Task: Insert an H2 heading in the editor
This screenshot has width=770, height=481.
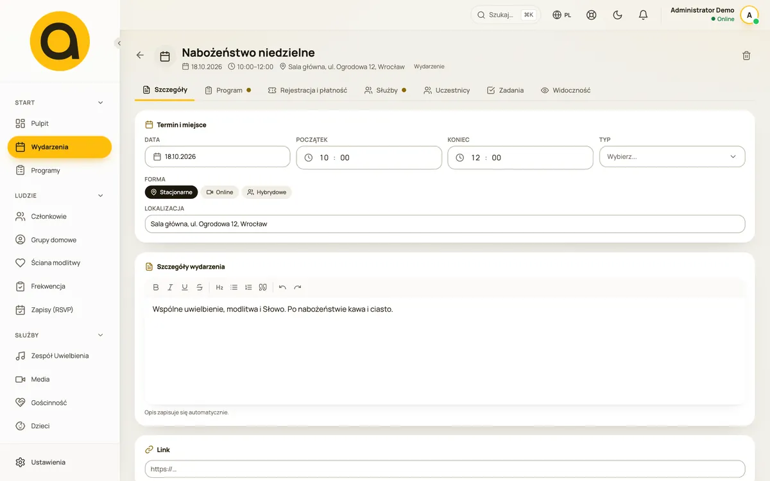Action: click(x=219, y=287)
